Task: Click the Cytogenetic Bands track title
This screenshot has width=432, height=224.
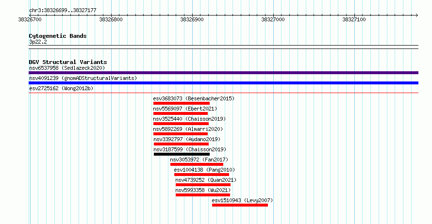Action: 58,36
